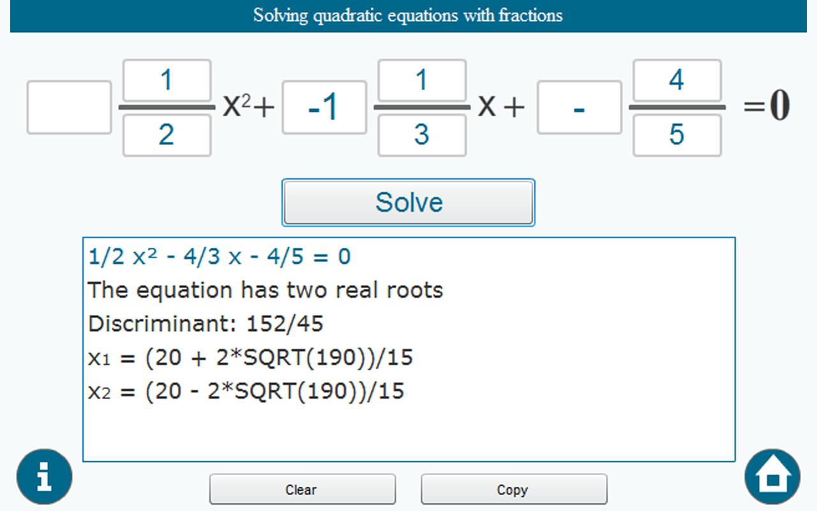Select the empty x² whole-number field
This screenshot has width=817, height=511.
point(69,107)
